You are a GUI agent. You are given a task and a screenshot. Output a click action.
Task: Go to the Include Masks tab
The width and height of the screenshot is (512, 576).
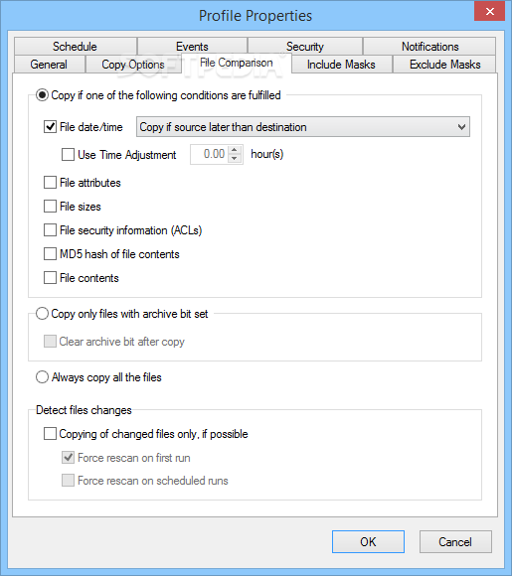click(x=341, y=65)
